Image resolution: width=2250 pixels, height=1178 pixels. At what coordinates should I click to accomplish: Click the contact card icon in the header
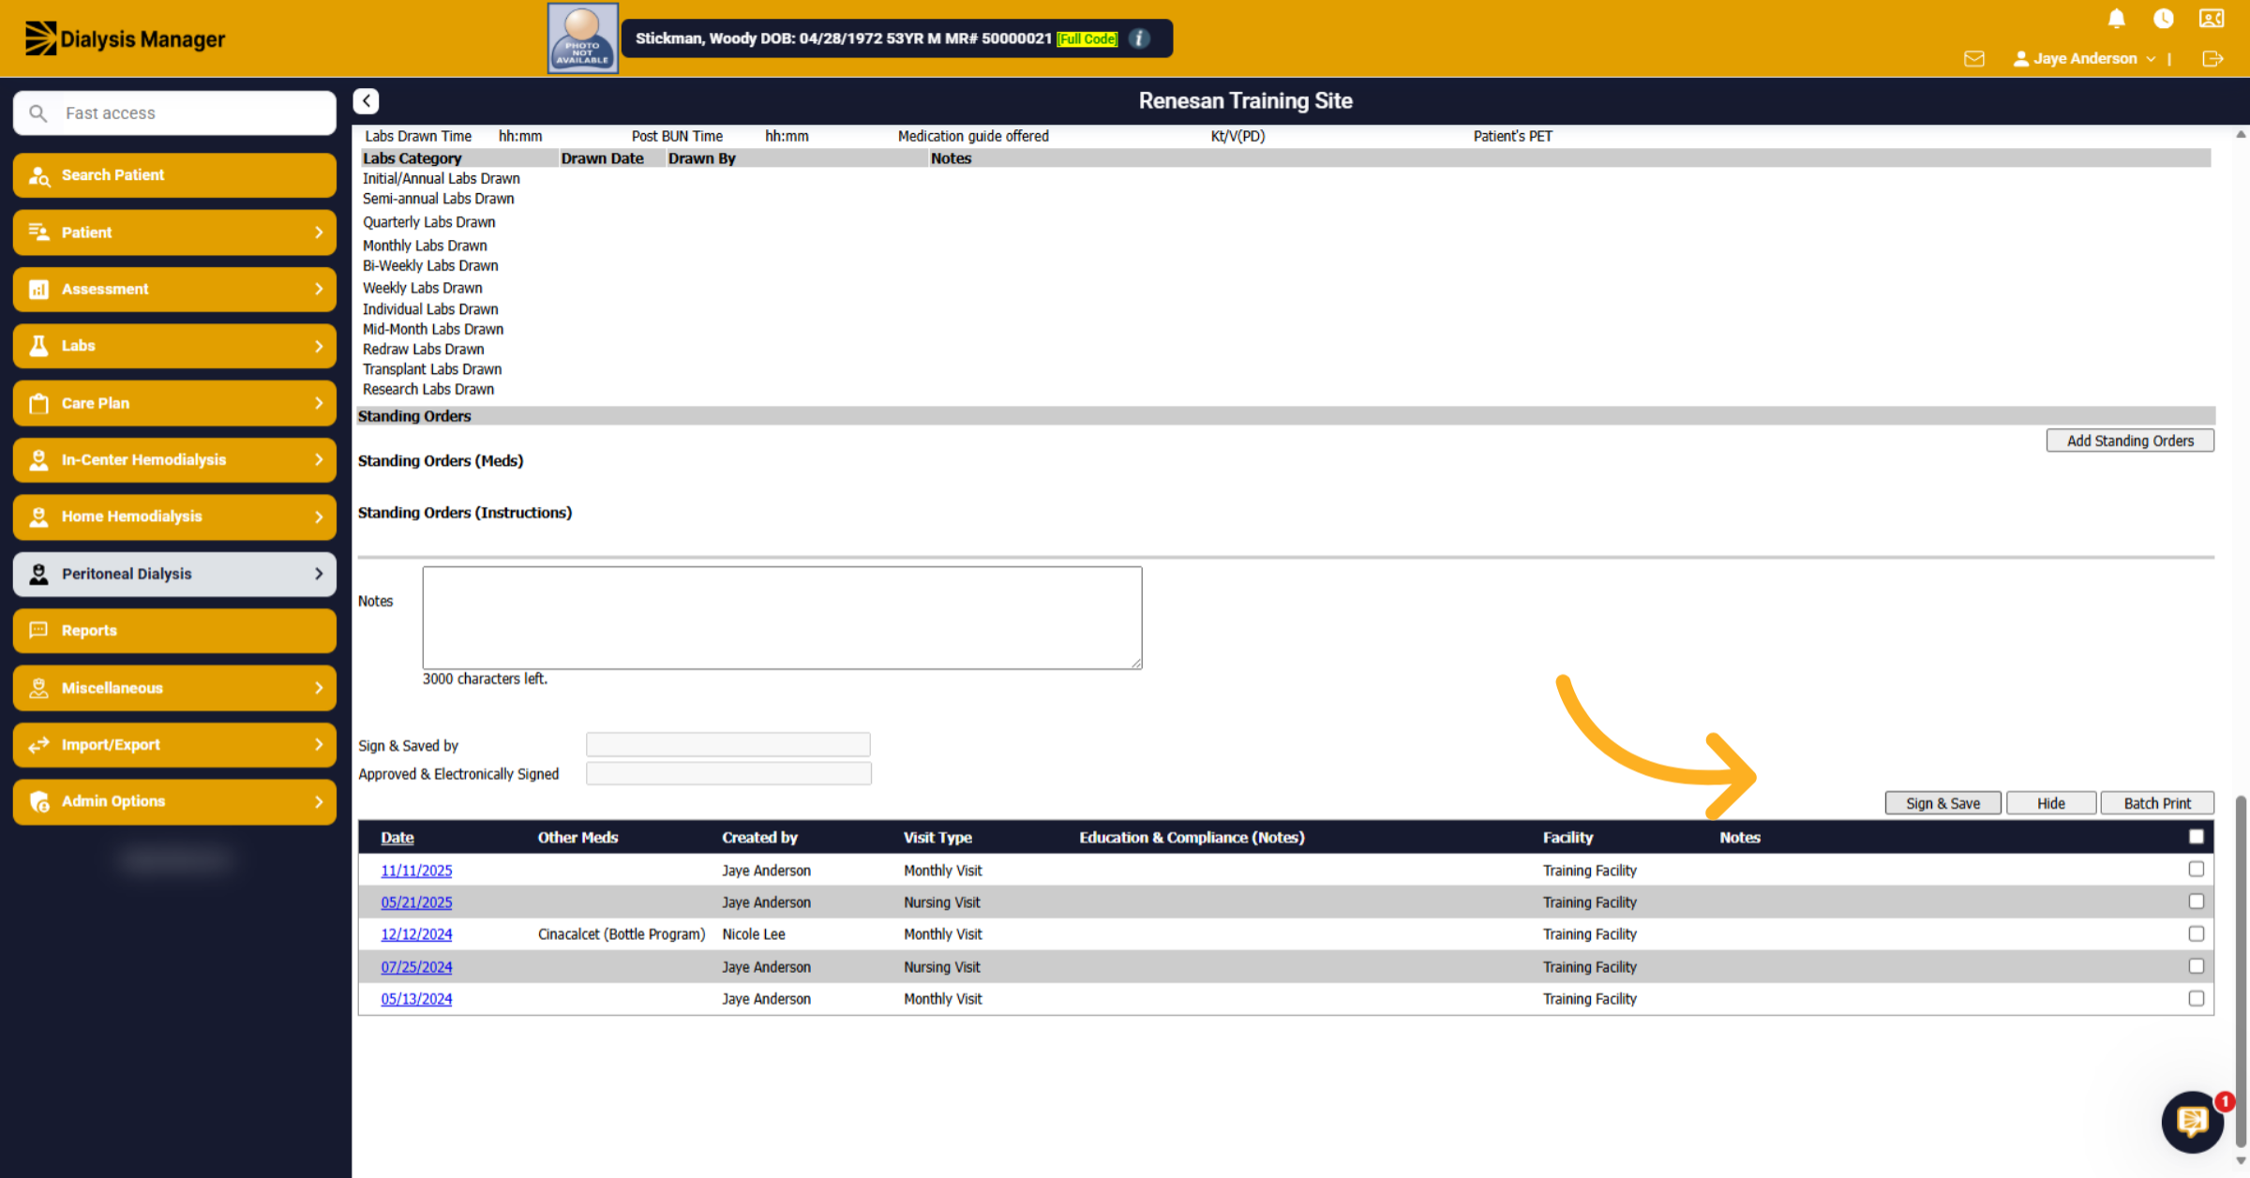click(2212, 19)
